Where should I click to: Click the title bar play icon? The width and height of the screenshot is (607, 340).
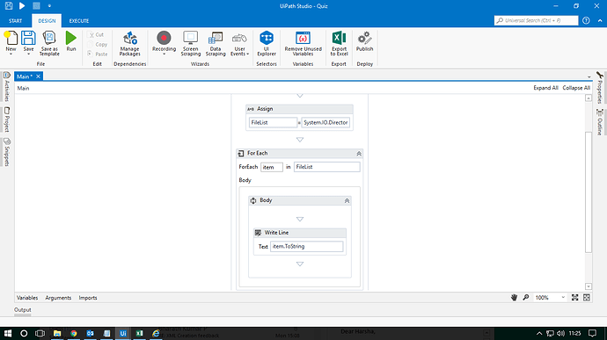[22, 6]
